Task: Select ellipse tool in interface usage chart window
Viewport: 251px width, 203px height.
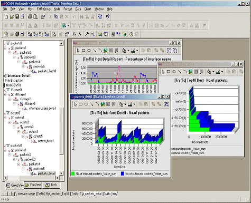Action: pyautogui.click(x=89, y=51)
